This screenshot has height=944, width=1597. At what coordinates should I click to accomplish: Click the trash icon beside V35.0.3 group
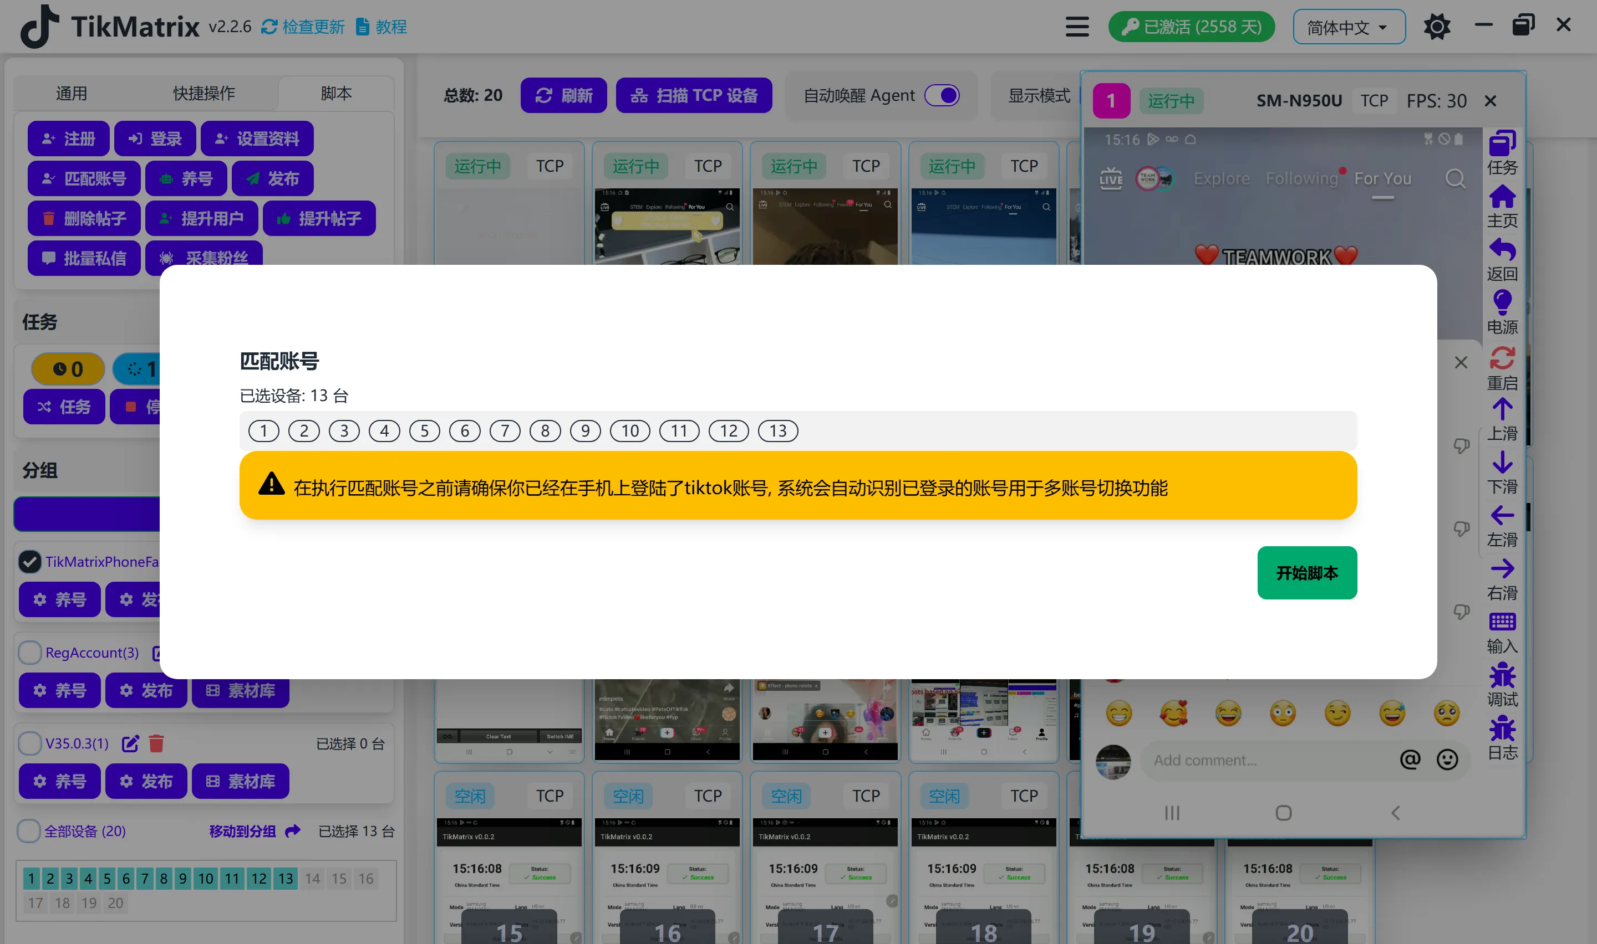pyautogui.click(x=156, y=743)
